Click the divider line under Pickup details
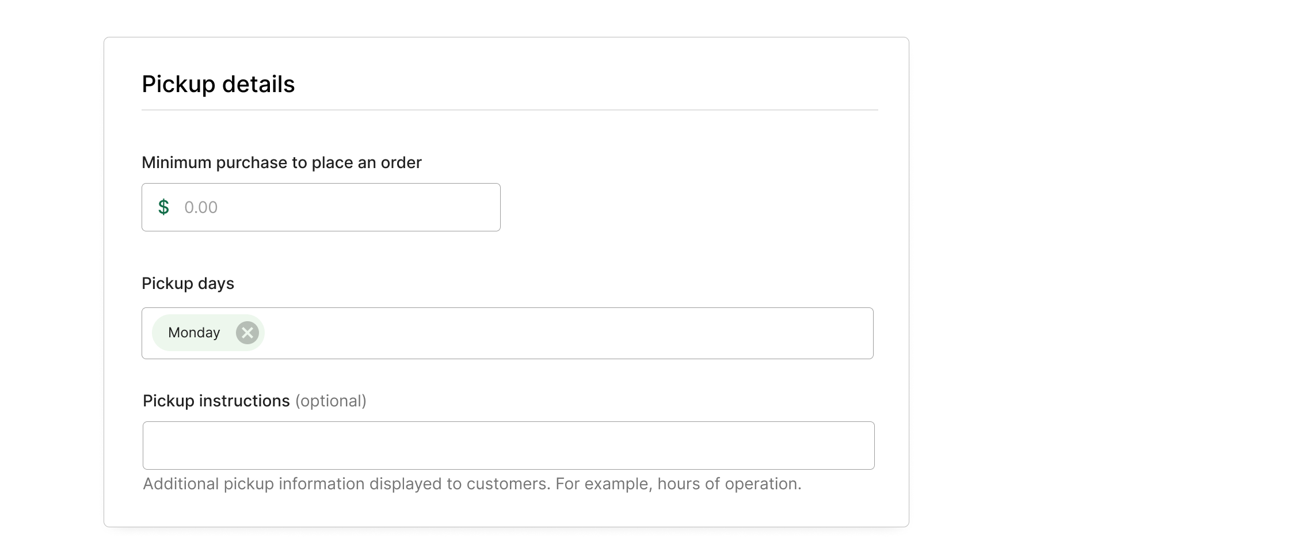This screenshot has width=1303, height=548. [x=510, y=110]
